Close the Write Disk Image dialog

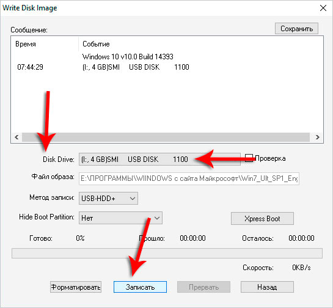(323, 8)
